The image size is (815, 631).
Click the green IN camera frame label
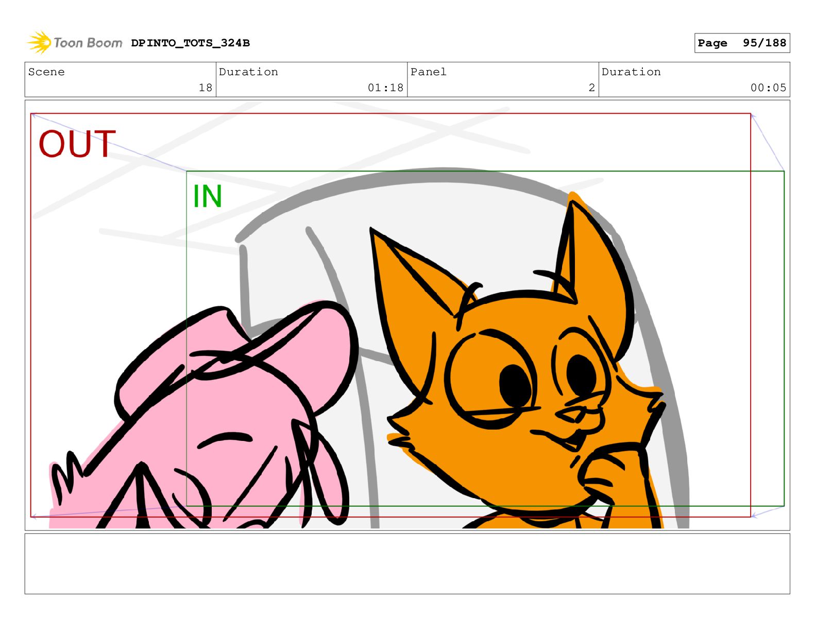click(x=207, y=196)
